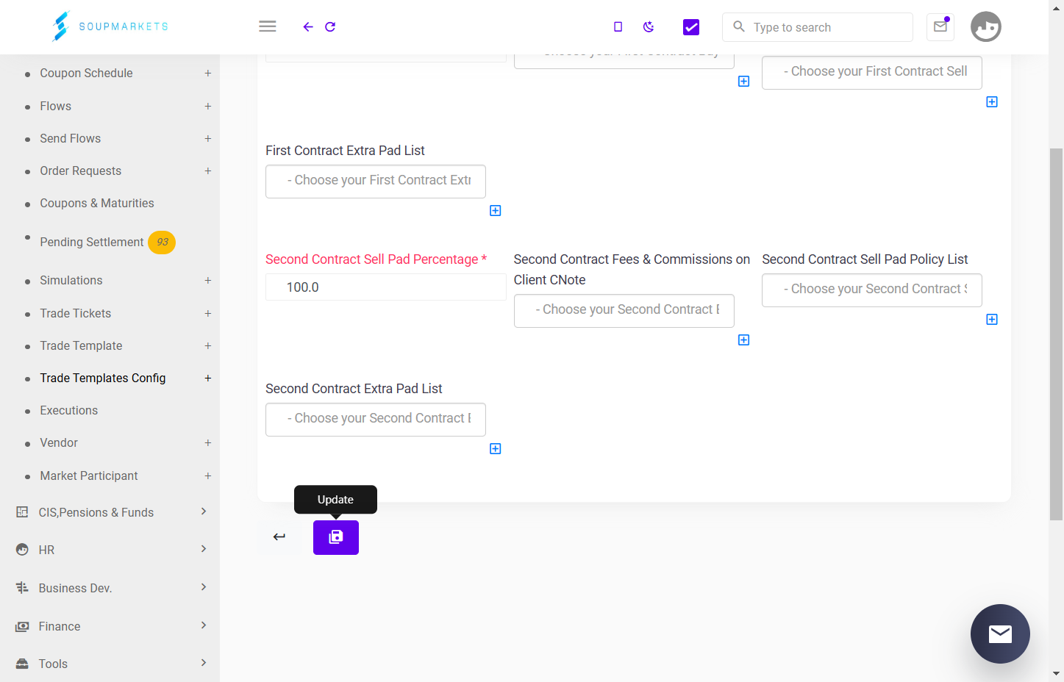Add new First Contract Sell item via plus icon
This screenshot has width=1064, height=682.
click(992, 102)
